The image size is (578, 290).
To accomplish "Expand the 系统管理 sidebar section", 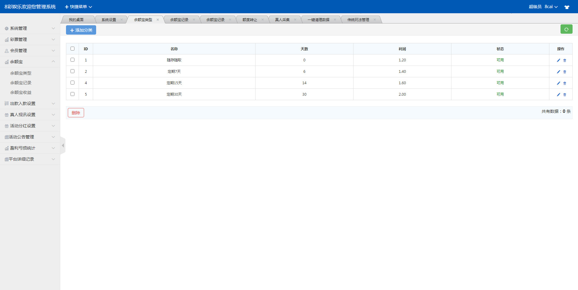I will (30, 28).
